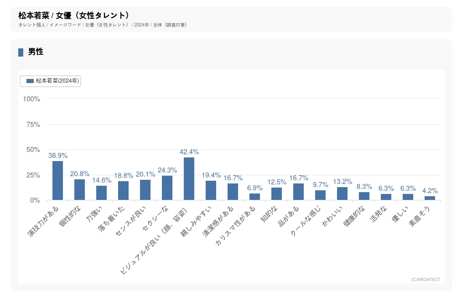Image resolution: width=467 pixels, height=298 pixels.
Task: Click the 清潔感がある bar at 16.7%
Action: [233, 192]
